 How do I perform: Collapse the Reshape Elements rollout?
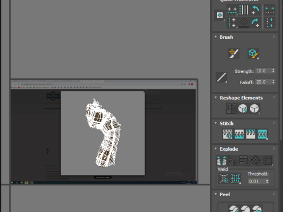(x=216, y=98)
